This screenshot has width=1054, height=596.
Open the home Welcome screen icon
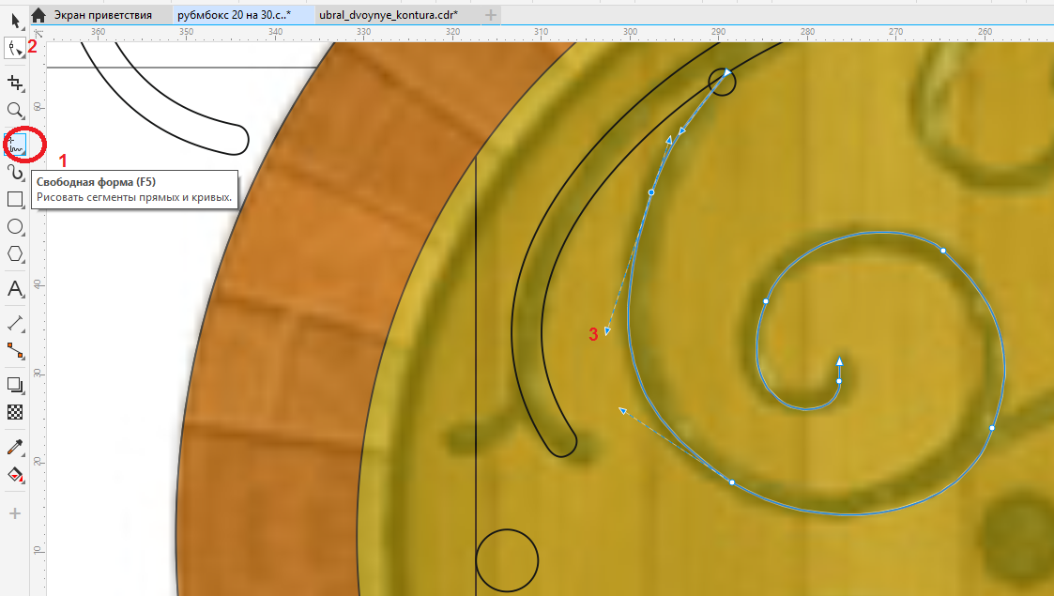coord(38,15)
